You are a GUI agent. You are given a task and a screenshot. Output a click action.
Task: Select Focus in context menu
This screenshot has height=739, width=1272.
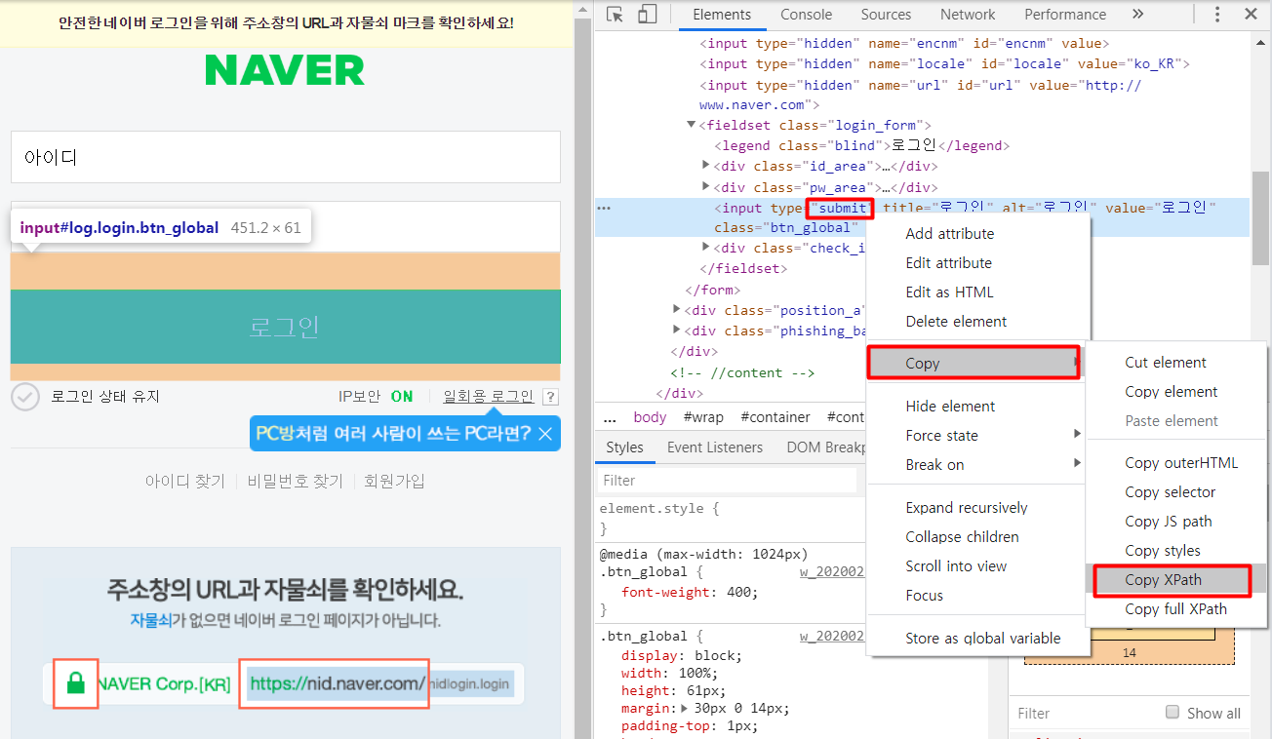click(976, 596)
